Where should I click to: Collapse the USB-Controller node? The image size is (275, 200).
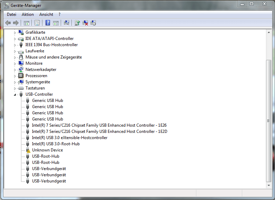(x=15, y=95)
